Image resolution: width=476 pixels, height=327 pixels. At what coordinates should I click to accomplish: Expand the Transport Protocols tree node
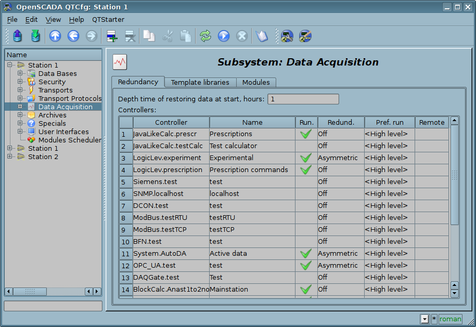pyautogui.click(x=20, y=98)
